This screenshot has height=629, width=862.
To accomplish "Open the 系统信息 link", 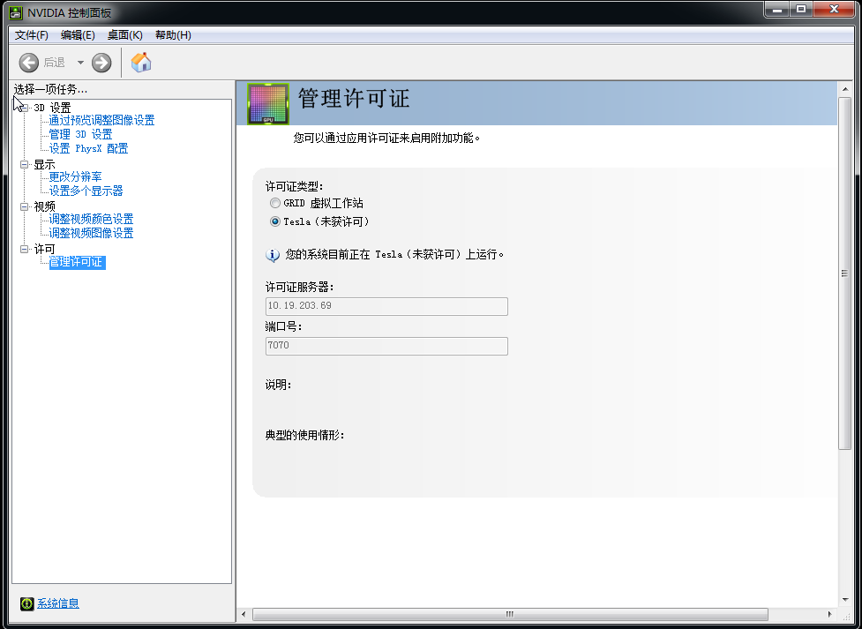I will click(57, 603).
